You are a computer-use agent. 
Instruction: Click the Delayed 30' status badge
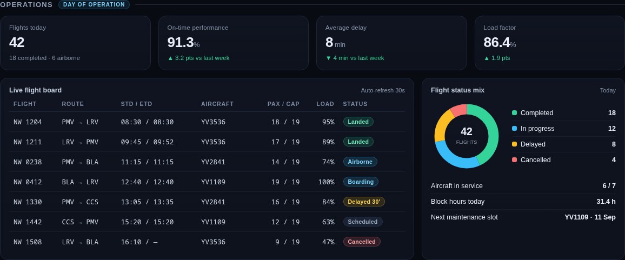point(364,202)
